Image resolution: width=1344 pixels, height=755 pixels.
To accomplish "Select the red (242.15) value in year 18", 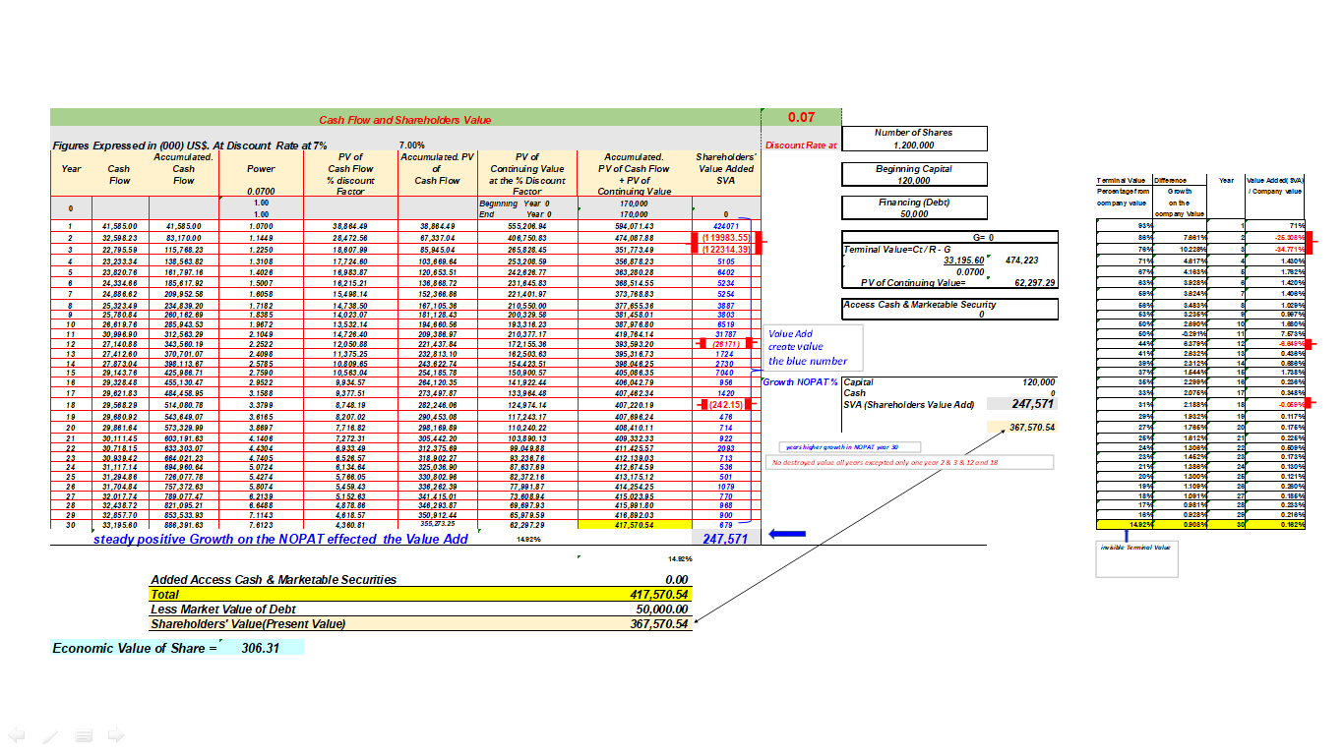I will pos(725,404).
